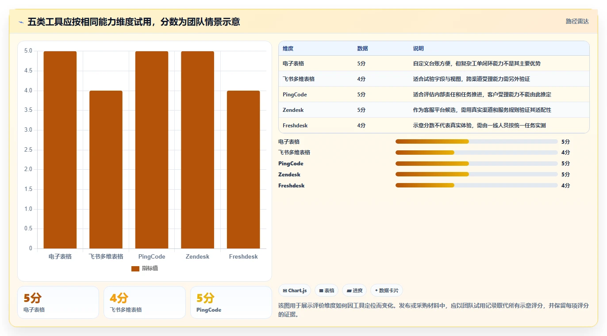Click the x-axis label Zendesk
The width and height of the screenshot is (607, 336).
click(x=197, y=256)
